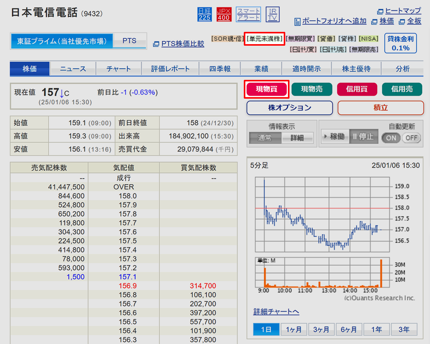The height and width of the screenshot is (344, 430).
Task: Click 現物売 button
Action: [312, 89]
